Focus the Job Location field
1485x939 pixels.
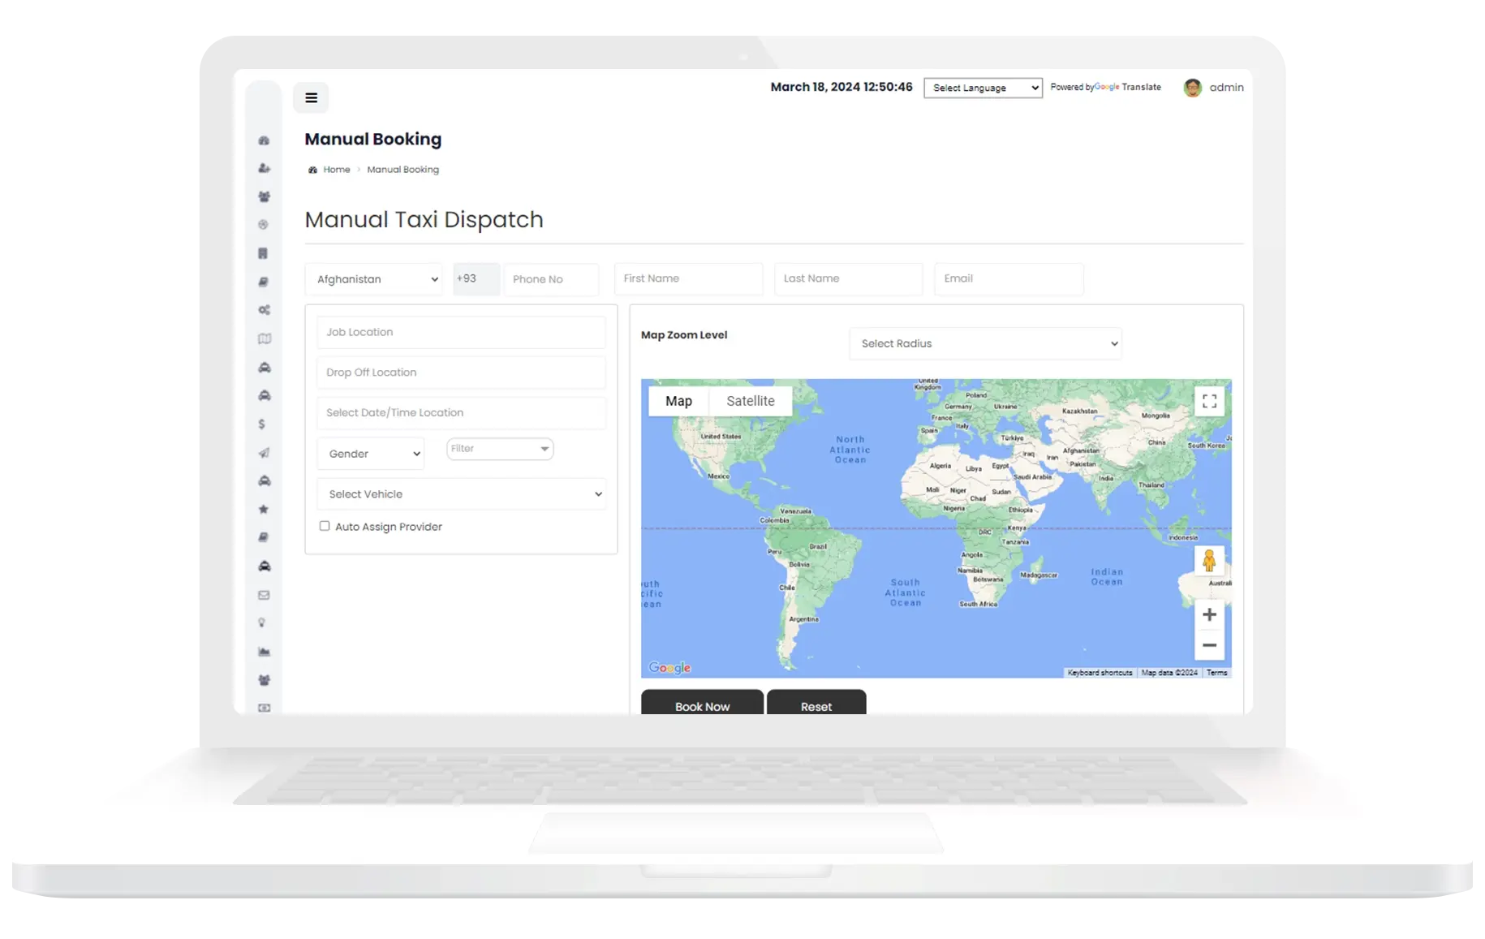click(x=461, y=332)
